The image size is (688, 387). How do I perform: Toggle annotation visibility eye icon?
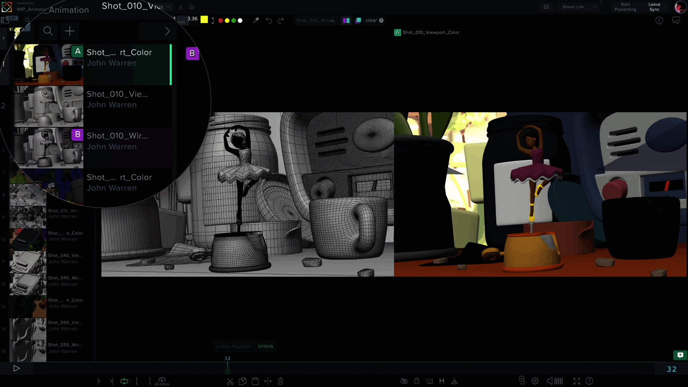404,381
